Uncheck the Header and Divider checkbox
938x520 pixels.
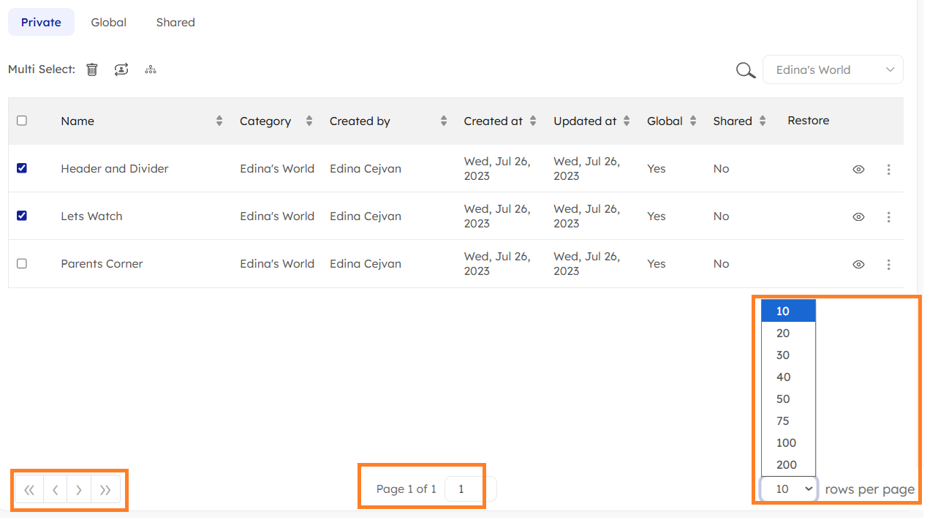click(x=22, y=168)
